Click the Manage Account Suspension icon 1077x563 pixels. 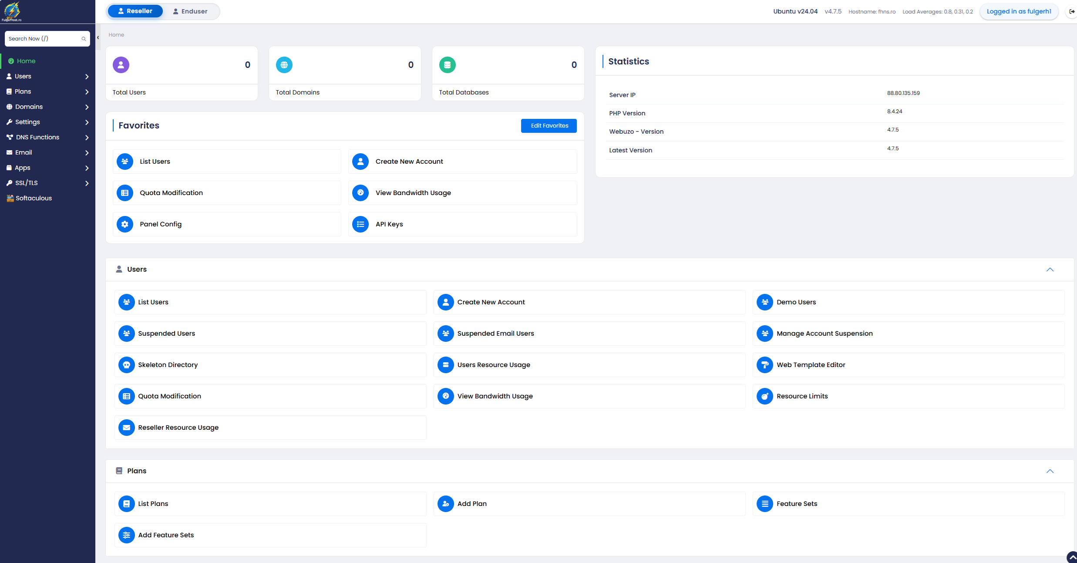pyautogui.click(x=765, y=334)
